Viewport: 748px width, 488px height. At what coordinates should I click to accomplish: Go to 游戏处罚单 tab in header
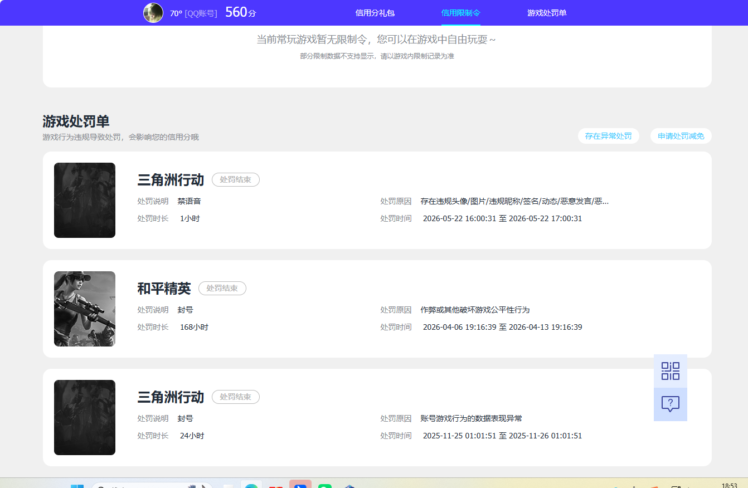547,13
